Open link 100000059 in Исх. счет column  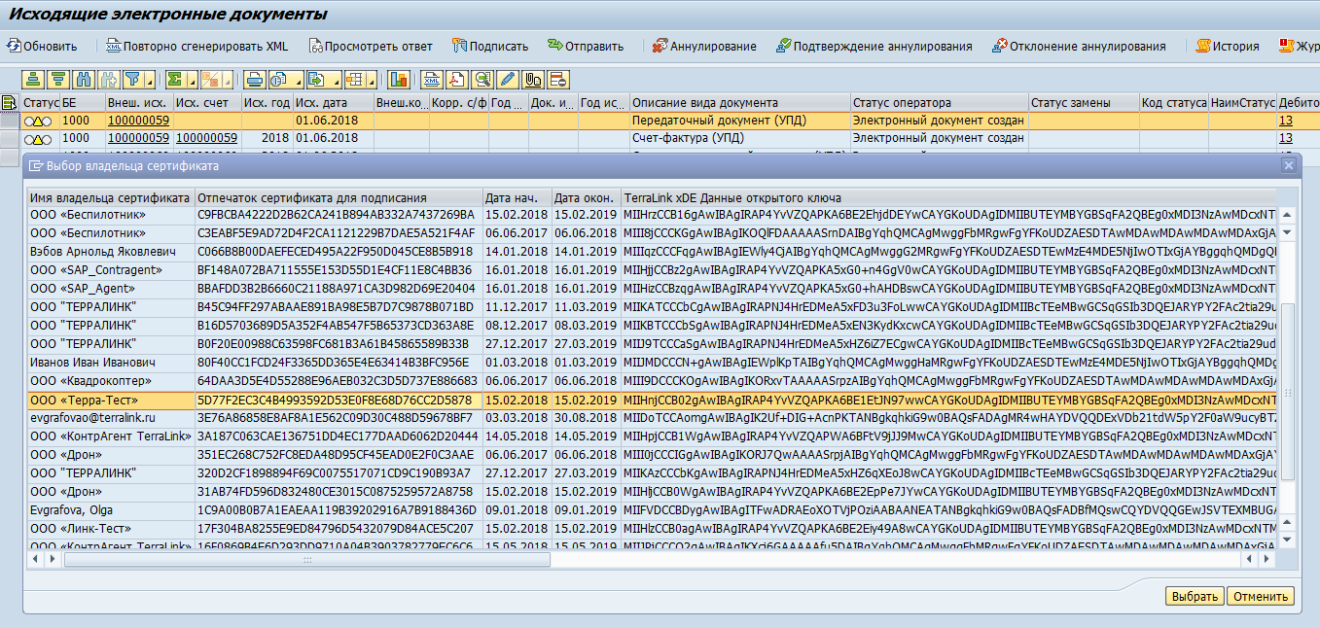pyautogui.click(x=206, y=138)
